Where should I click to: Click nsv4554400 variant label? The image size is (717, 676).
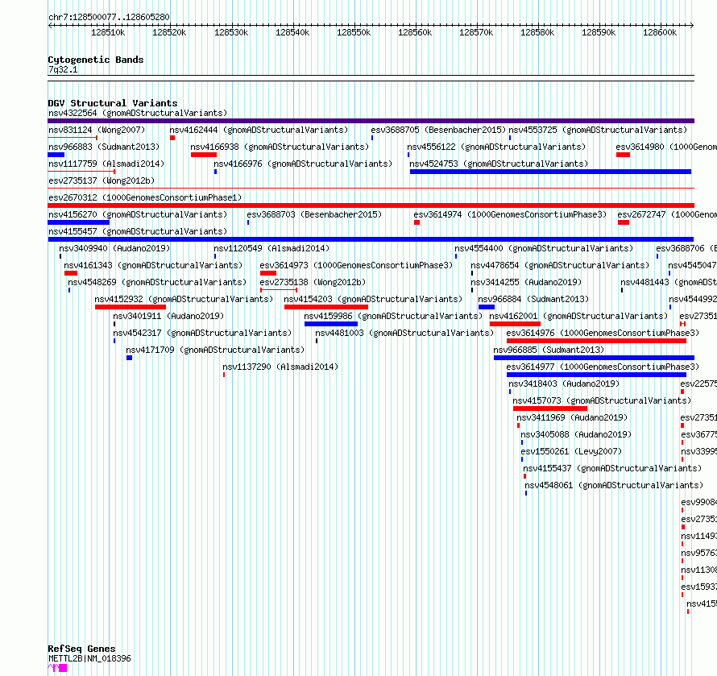tap(544, 248)
